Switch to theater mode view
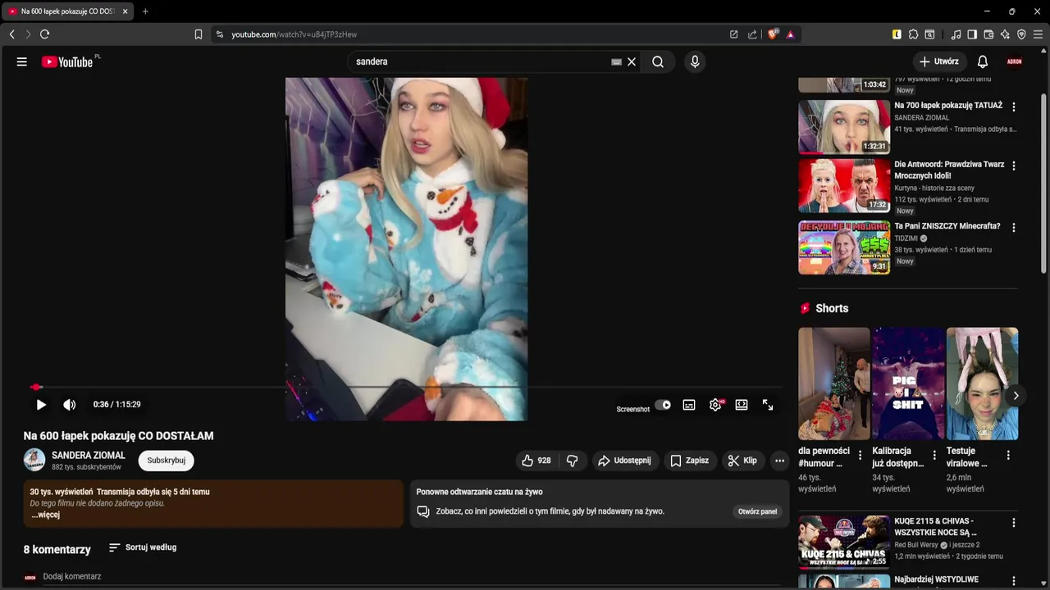This screenshot has height=590, width=1050. coord(742,405)
